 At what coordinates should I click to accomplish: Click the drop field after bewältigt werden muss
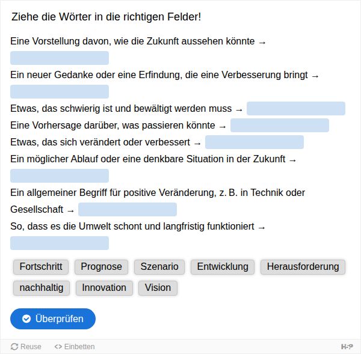pos(296,108)
